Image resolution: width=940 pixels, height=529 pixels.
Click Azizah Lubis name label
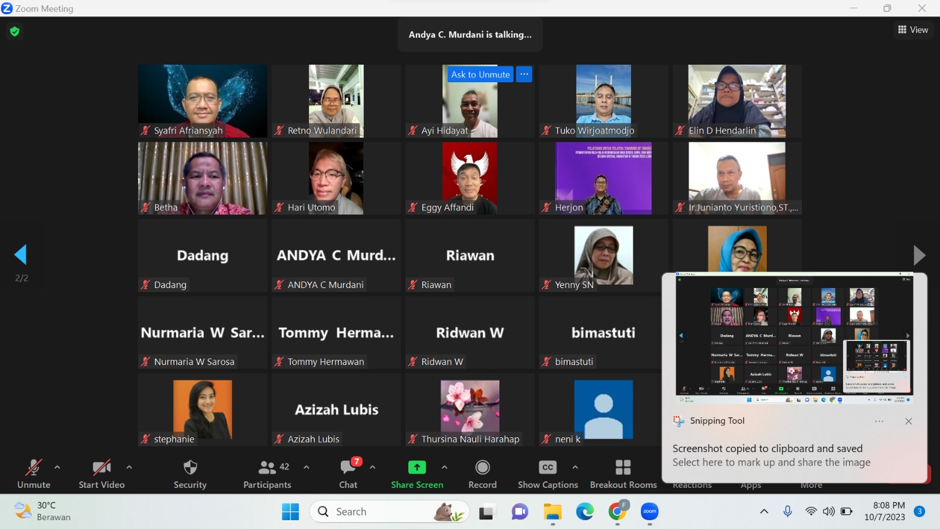tap(313, 439)
